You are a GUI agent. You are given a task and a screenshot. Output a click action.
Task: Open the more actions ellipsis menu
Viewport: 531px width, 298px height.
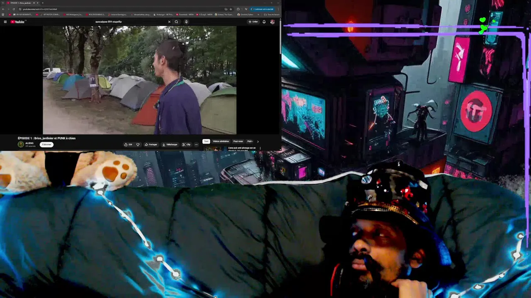coord(196,144)
